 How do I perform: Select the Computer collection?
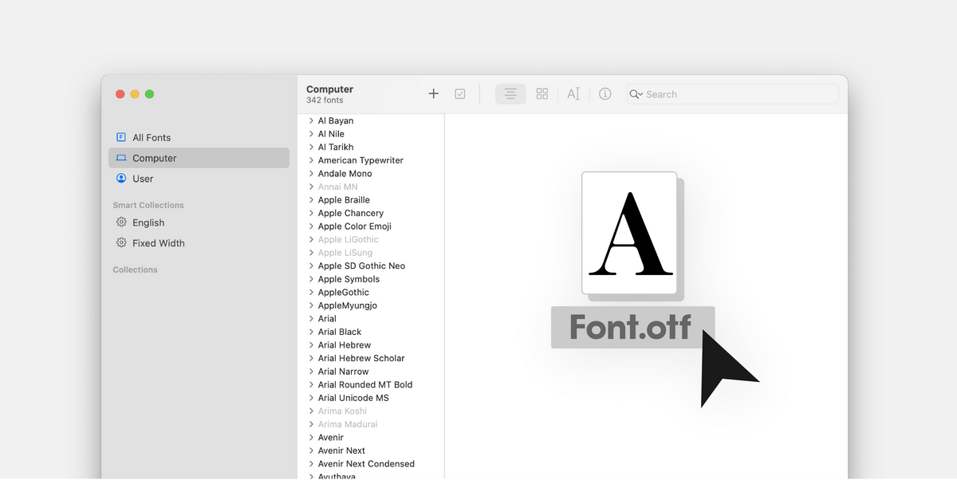coord(199,158)
